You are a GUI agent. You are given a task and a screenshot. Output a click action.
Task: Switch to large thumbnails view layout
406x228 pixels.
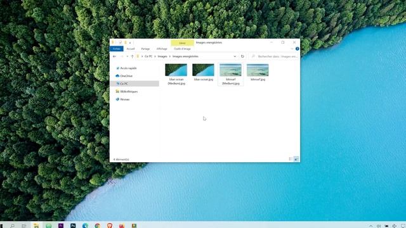click(x=296, y=159)
